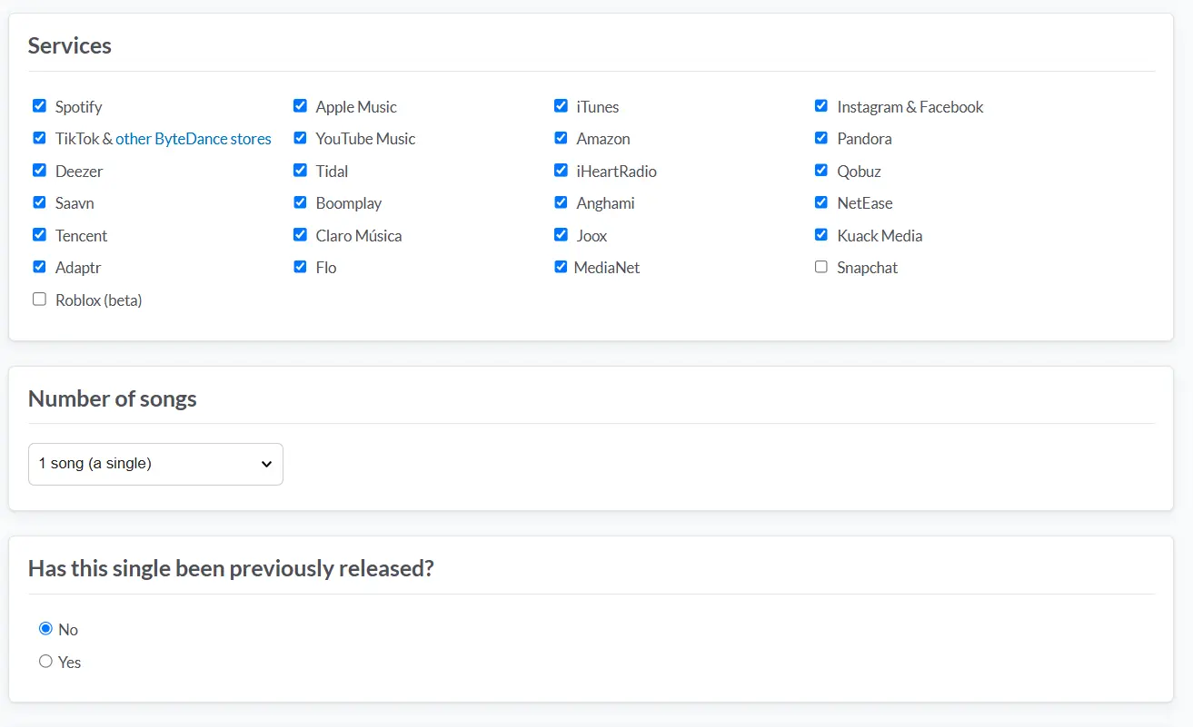
Task: Enable the Roblox (beta) checkbox
Action: click(x=39, y=300)
